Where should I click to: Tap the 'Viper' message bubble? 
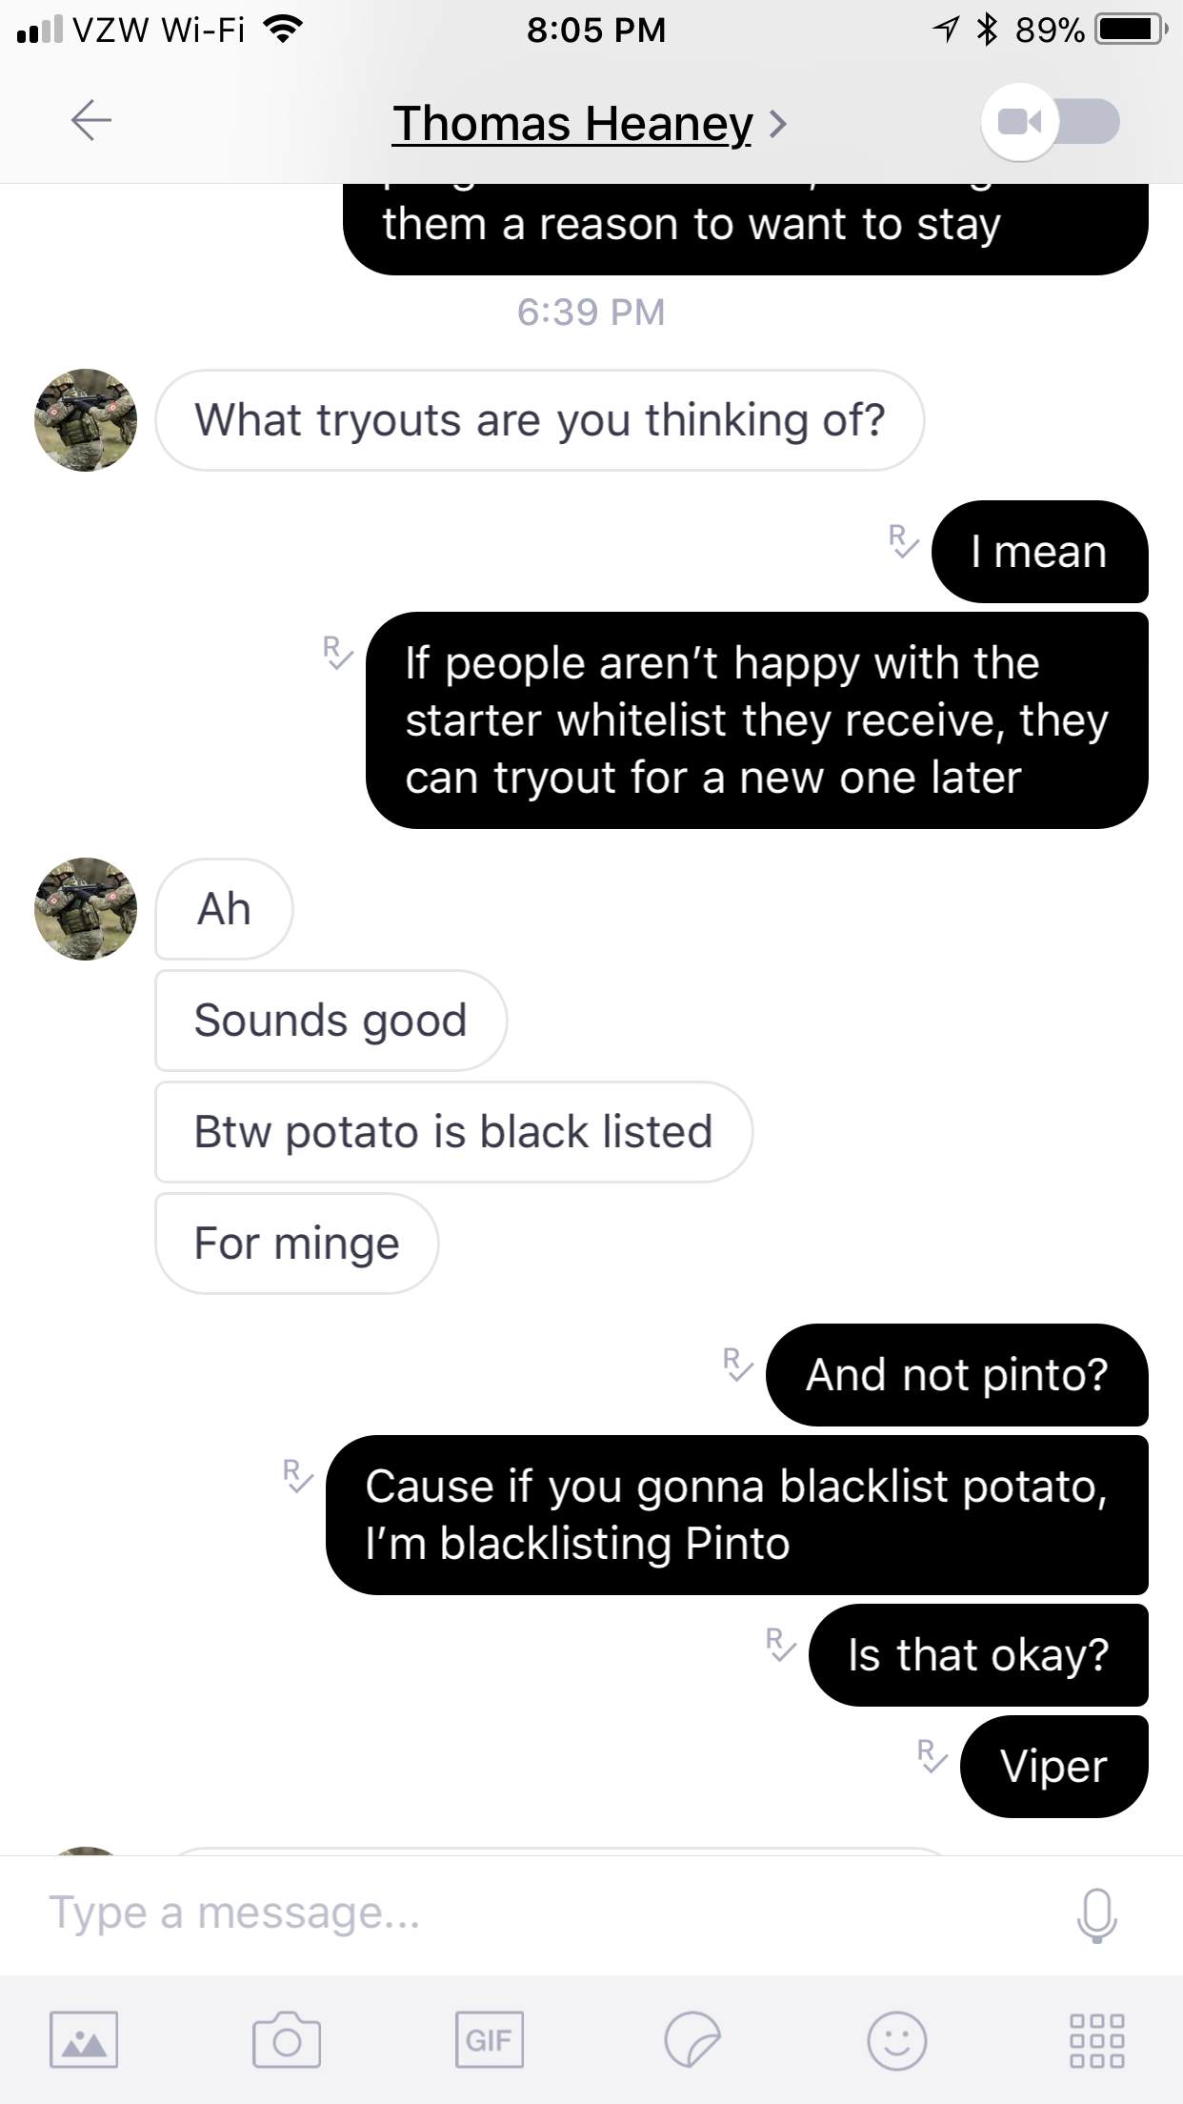pos(1054,1767)
